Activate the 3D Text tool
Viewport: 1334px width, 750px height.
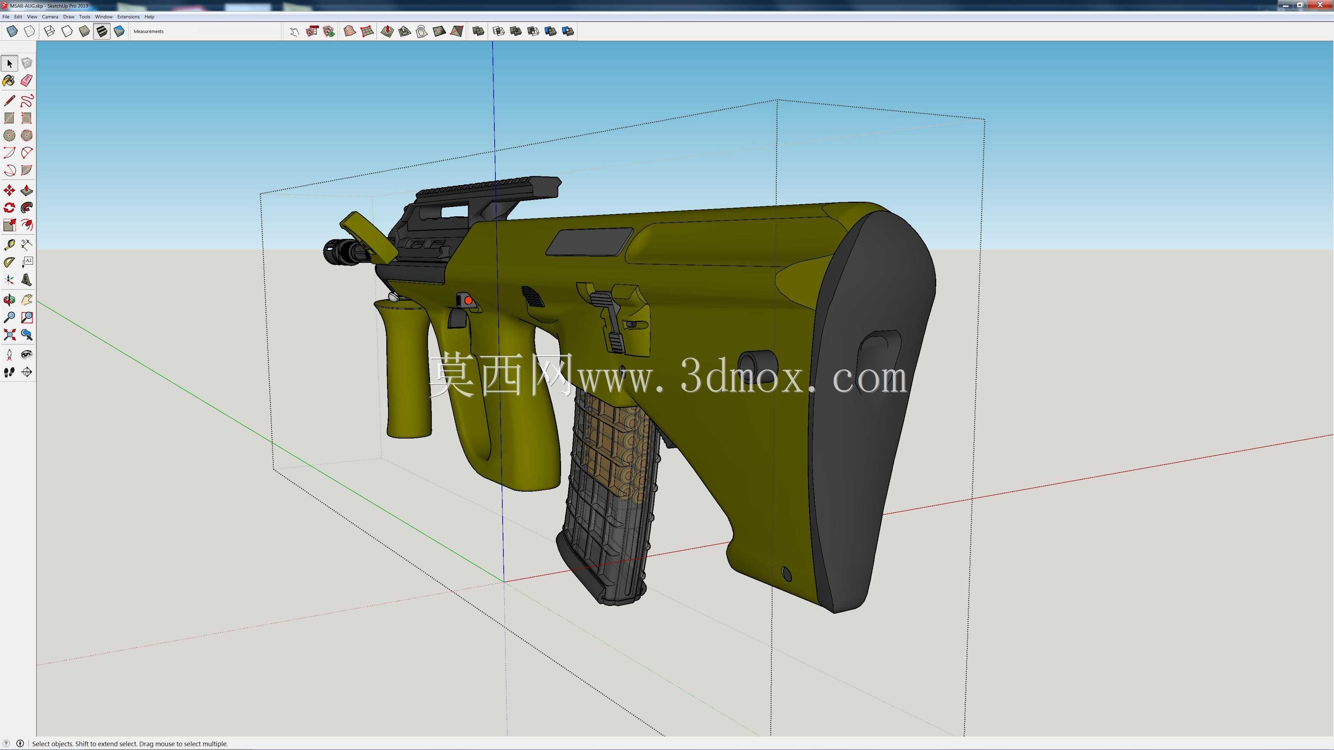click(27, 280)
